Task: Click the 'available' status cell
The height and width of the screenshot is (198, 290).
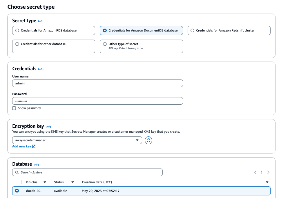Action: (61, 191)
